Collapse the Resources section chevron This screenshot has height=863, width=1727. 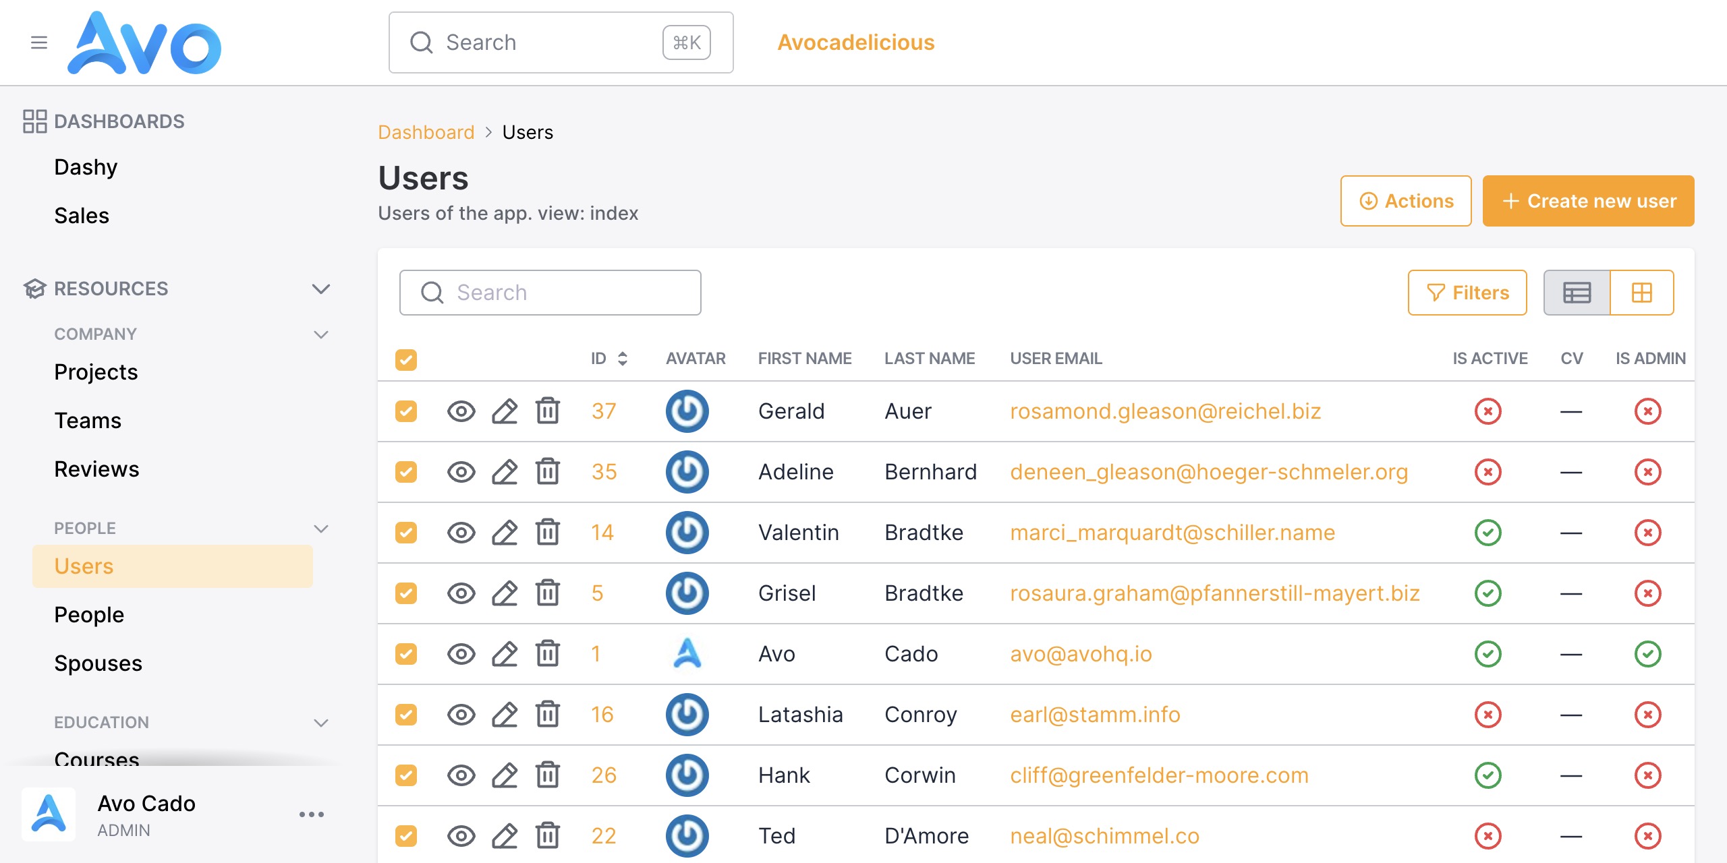pos(321,289)
